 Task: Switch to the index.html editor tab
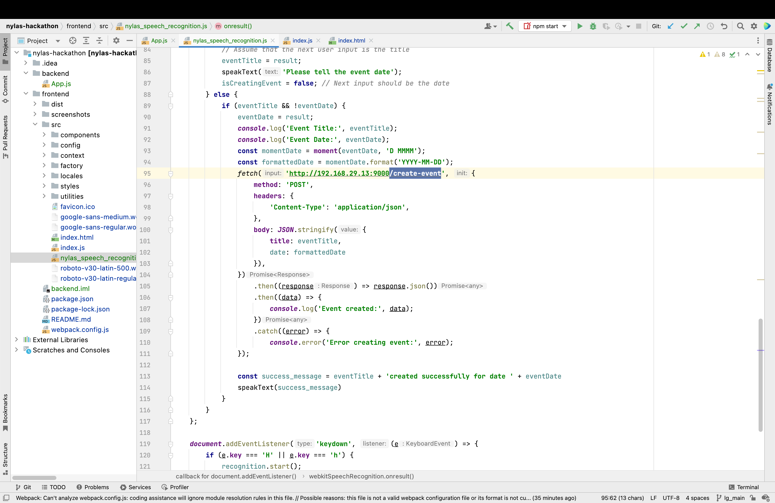[351, 40]
